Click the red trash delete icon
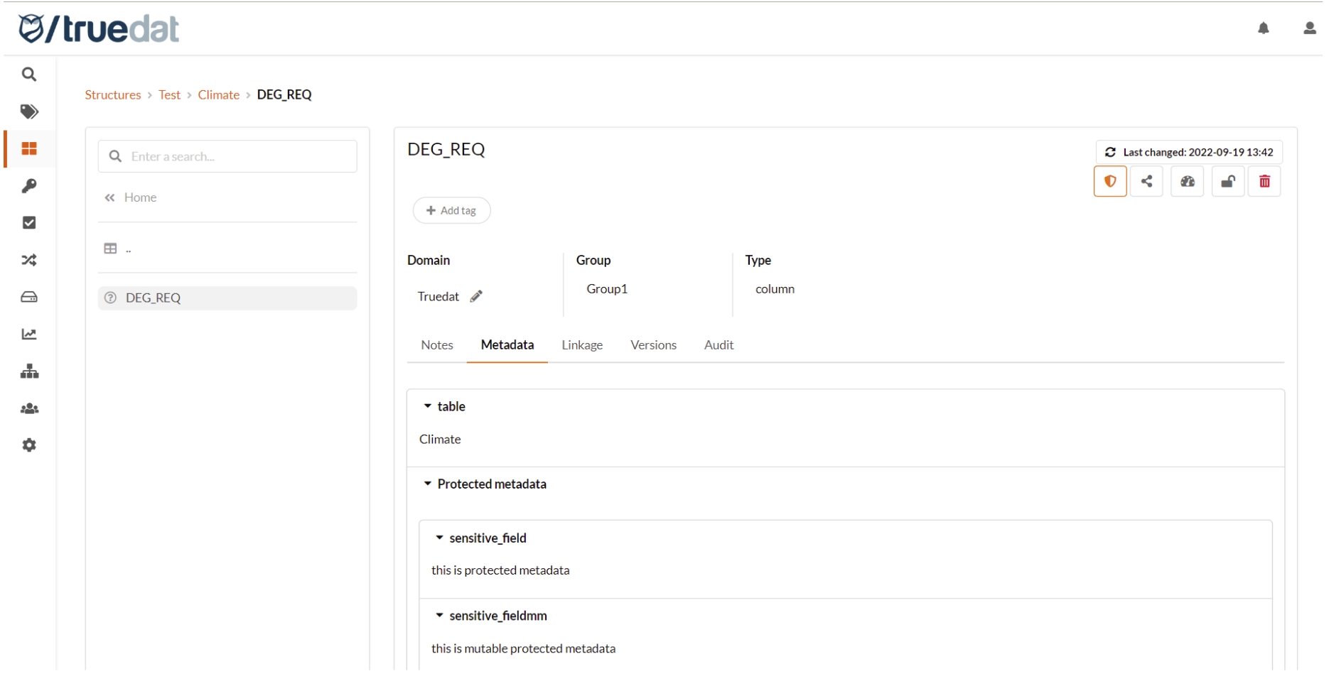Viewport: 1329px width, 686px height. pyautogui.click(x=1264, y=182)
